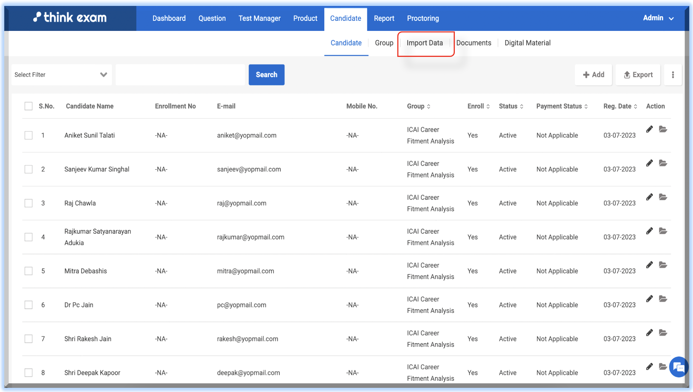Open the Select Filter dropdown
Viewport: 693px width, 392px height.
[x=61, y=75]
